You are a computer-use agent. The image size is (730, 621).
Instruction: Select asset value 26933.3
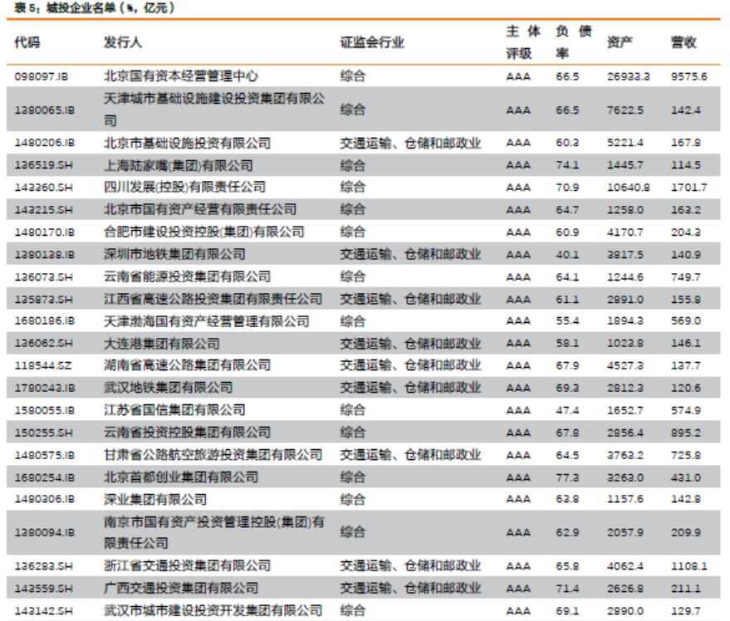(629, 76)
